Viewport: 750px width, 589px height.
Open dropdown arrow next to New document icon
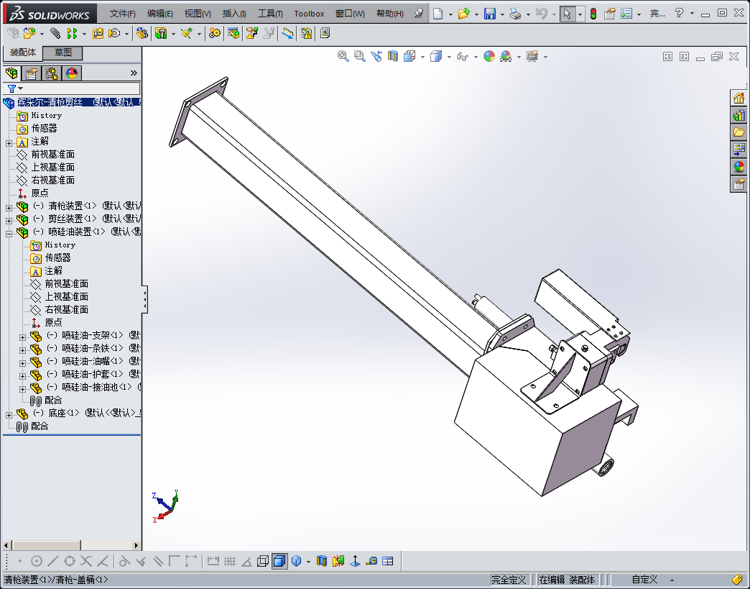[450, 14]
